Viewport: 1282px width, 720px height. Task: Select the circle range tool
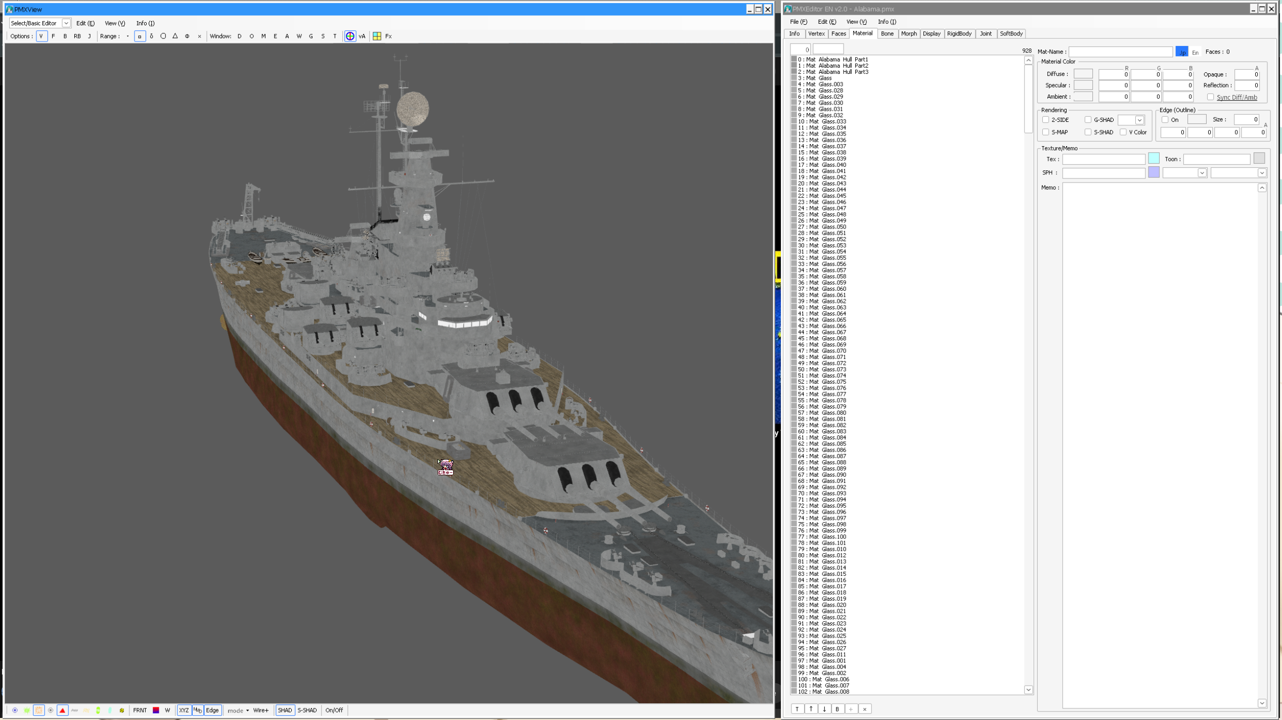163,36
